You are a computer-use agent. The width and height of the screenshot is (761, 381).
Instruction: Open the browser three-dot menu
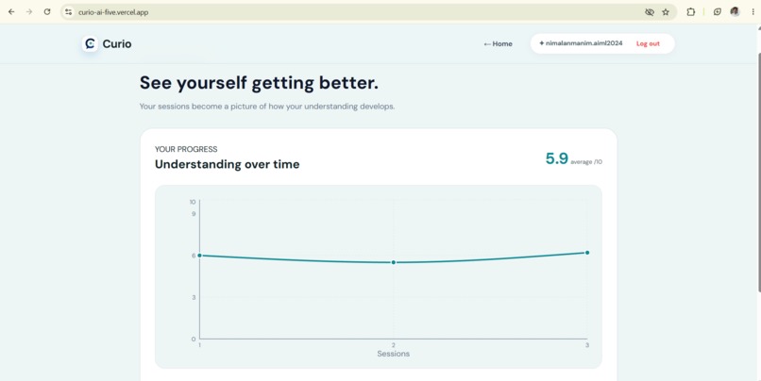click(753, 12)
